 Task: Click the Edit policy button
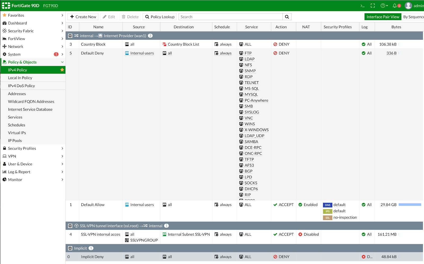point(109,17)
